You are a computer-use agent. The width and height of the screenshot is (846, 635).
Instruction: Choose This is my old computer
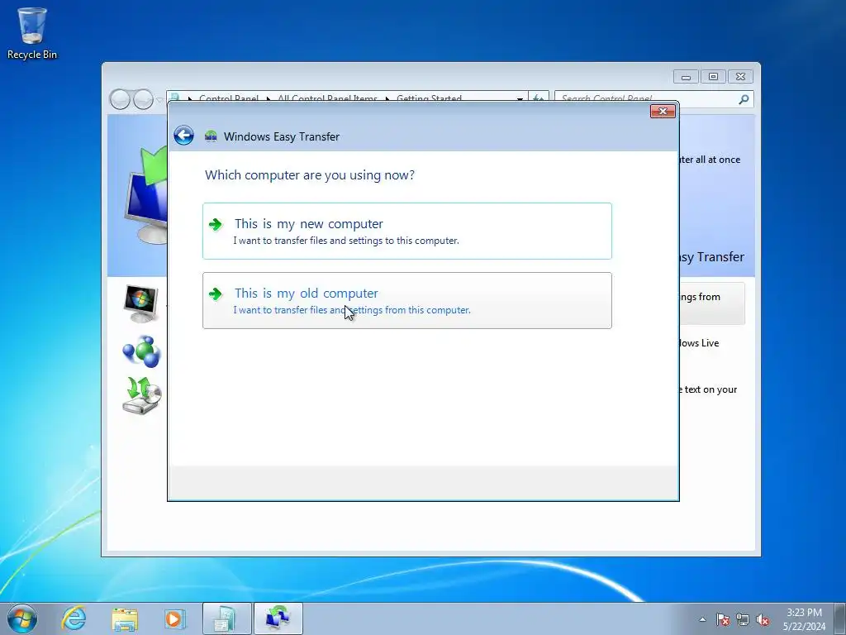point(406,300)
